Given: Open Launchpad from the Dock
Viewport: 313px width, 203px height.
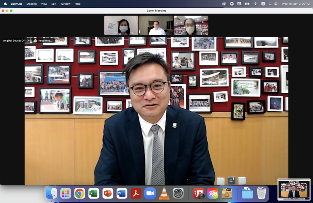Looking at the screenshot, I should tap(65, 193).
